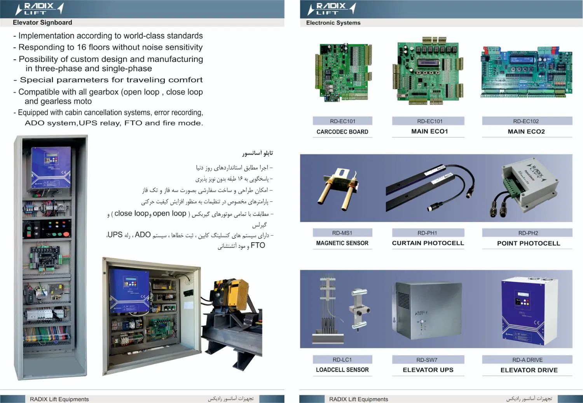Select the ELEVATOR DRIVE caption
The height and width of the screenshot is (403, 583).
point(529,370)
